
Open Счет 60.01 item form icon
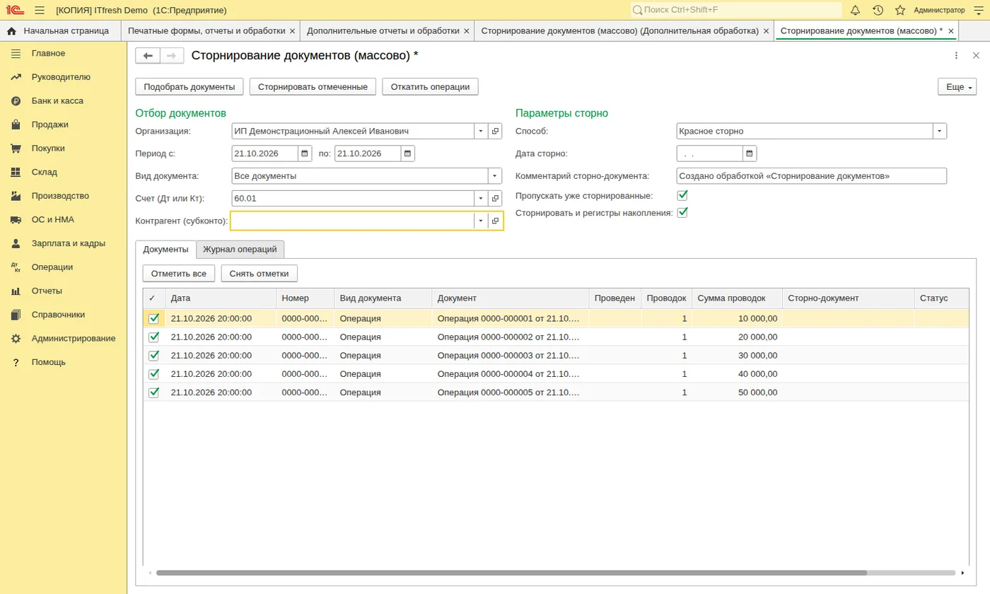496,199
